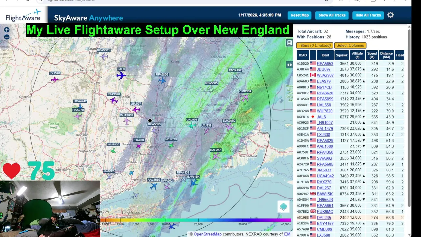Select aircraft EJA979 on the map

click(139, 146)
